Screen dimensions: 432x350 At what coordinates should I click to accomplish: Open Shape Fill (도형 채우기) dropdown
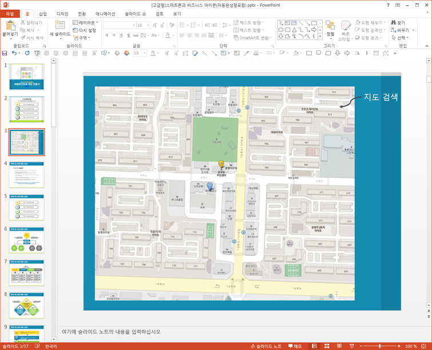(x=370, y=22)
